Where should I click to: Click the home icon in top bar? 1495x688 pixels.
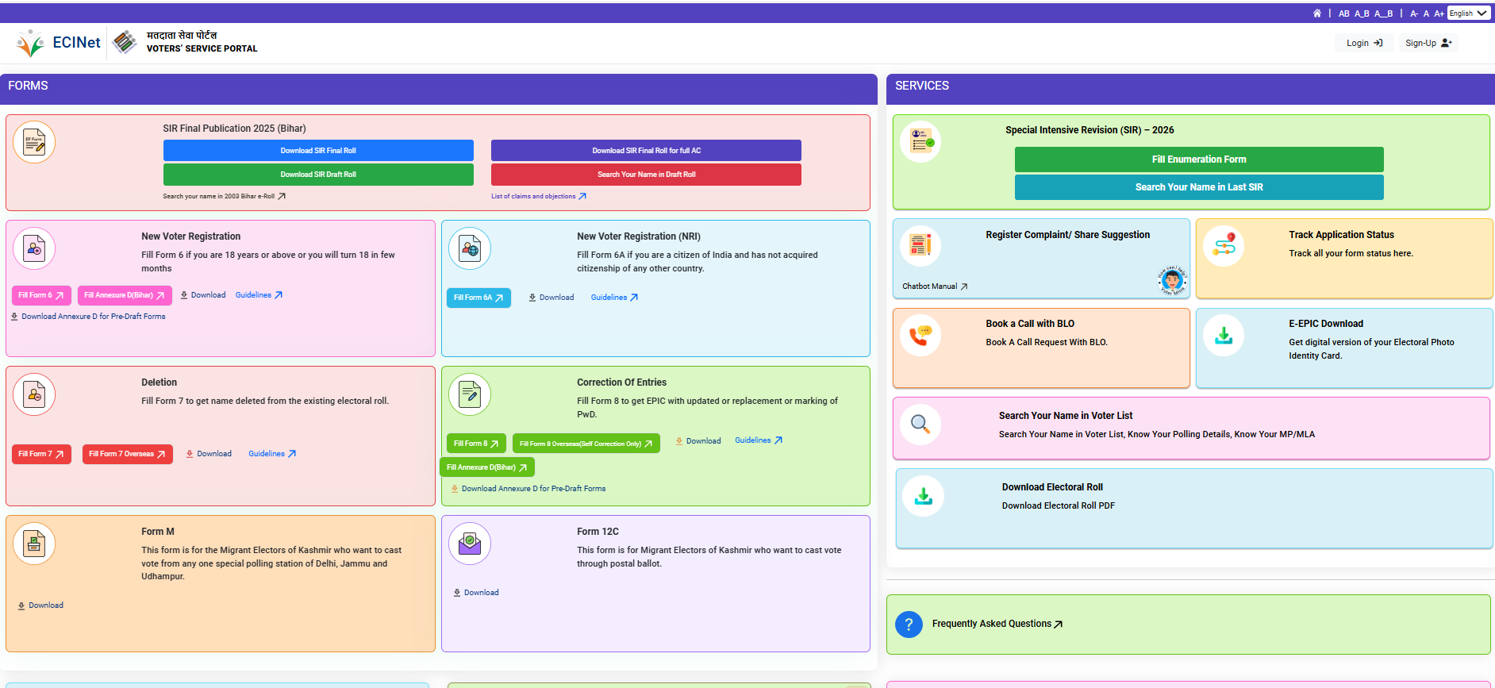[1317, 13]
